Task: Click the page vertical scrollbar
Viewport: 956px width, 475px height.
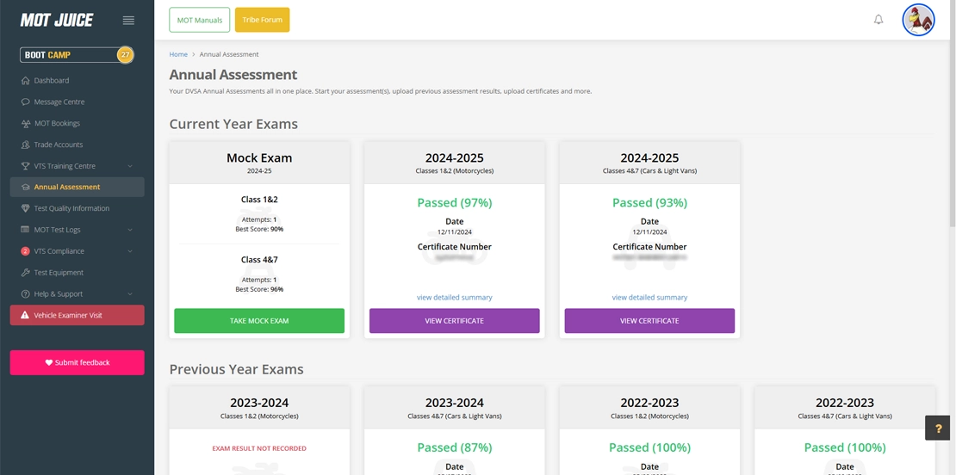Action: pyautogui.click(x=951, y=113)
